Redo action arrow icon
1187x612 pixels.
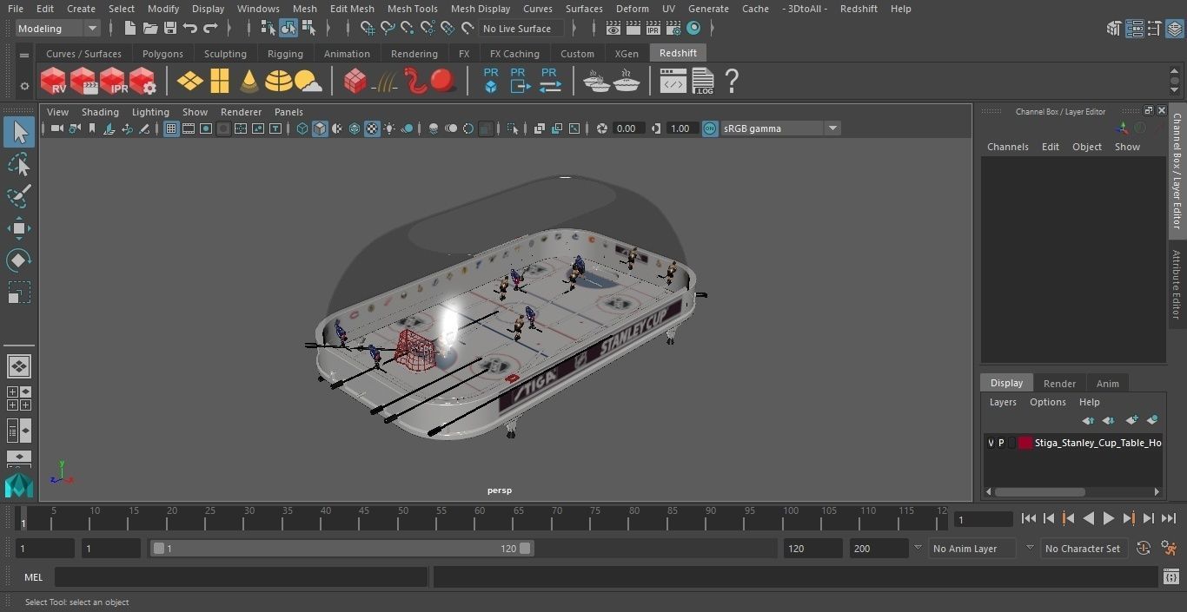click(x=210, y=29)
